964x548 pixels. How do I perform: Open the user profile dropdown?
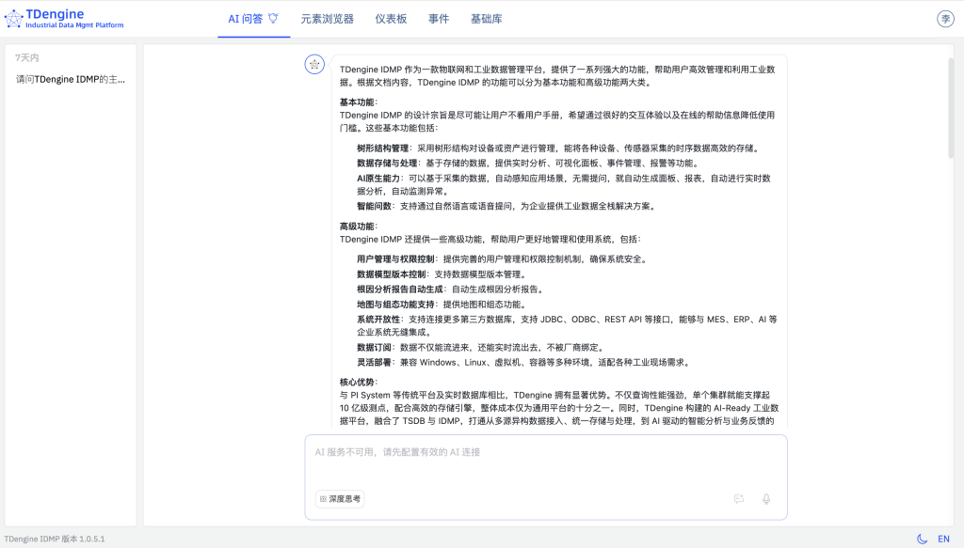tap(945, 18)
